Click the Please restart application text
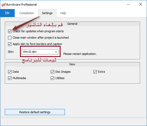 [80, 54]
